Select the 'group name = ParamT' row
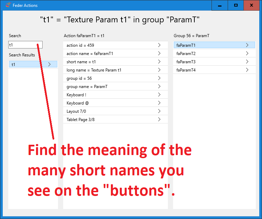The height and width of the screenshot is (219, 262). [x=110, y=87]
